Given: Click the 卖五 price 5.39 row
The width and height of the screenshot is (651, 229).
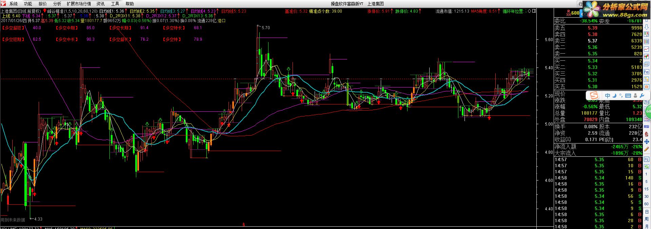Looking at the screenshot, I should [598, 28].
